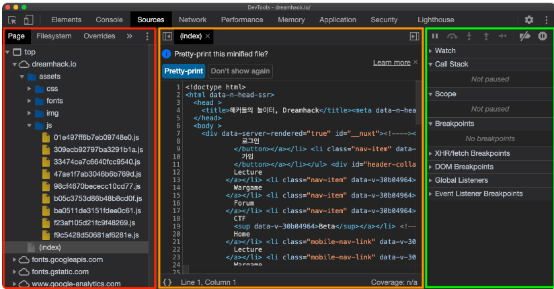The height and width of the screenshot is (289, 554).
Task: Open the Memory tab
Action: pos(291,19)
